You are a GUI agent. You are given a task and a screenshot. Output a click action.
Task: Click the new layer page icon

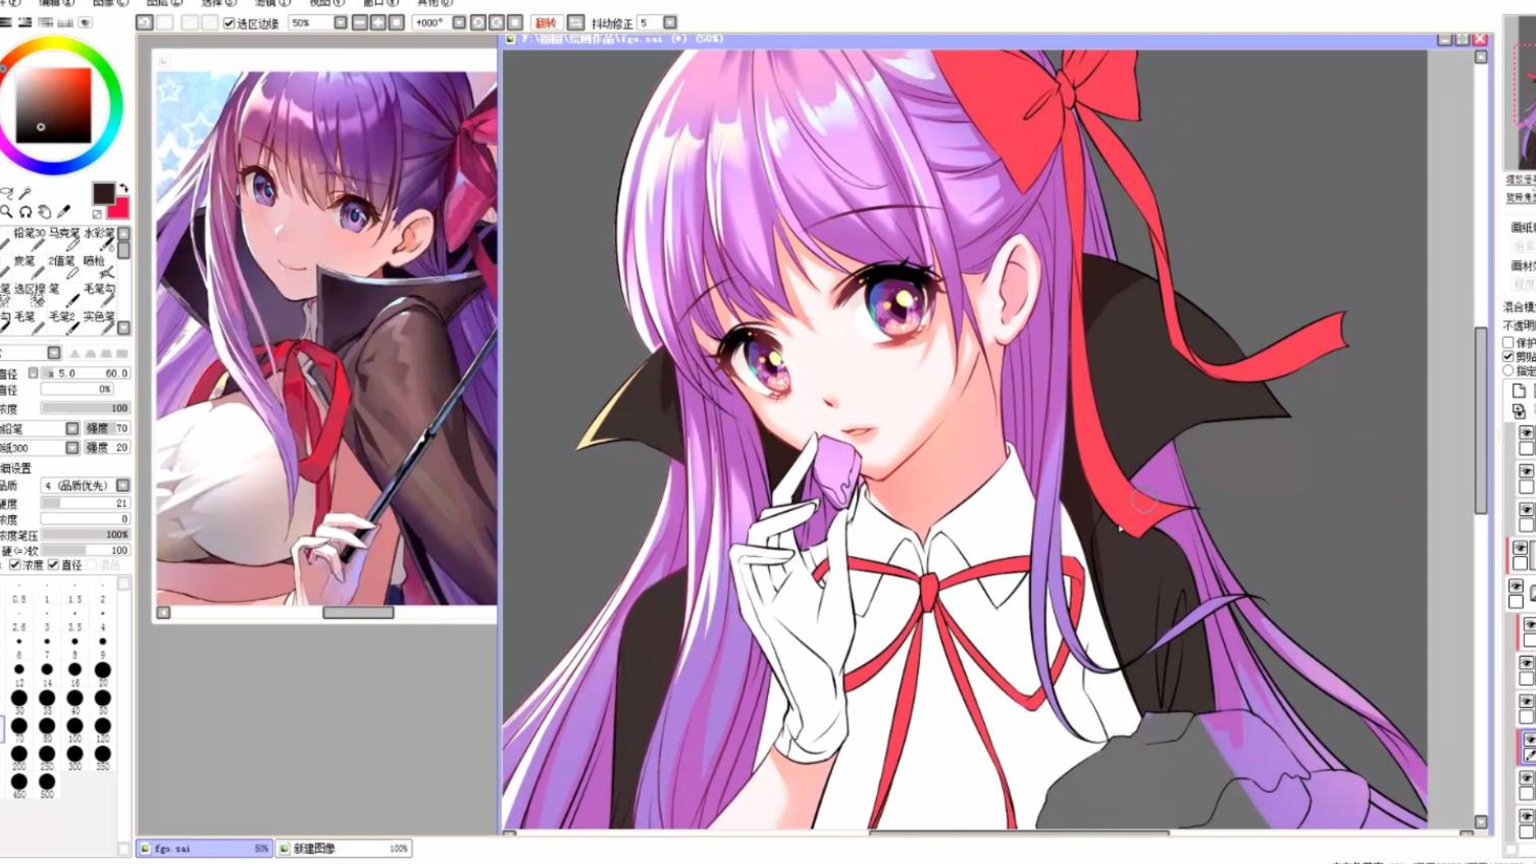click(1518, 391)
